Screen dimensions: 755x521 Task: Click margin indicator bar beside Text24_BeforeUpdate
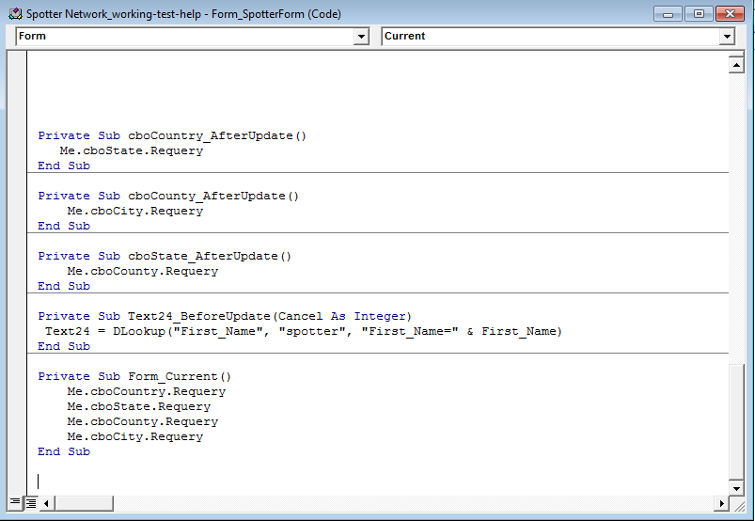tap(17, 316)
